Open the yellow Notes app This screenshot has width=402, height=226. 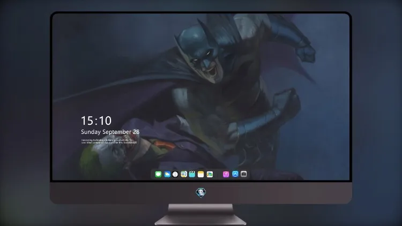click(201, 174)
